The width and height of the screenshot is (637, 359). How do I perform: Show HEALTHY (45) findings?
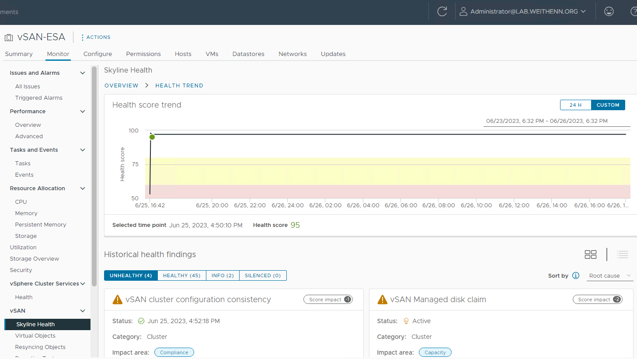click(181, 275)
